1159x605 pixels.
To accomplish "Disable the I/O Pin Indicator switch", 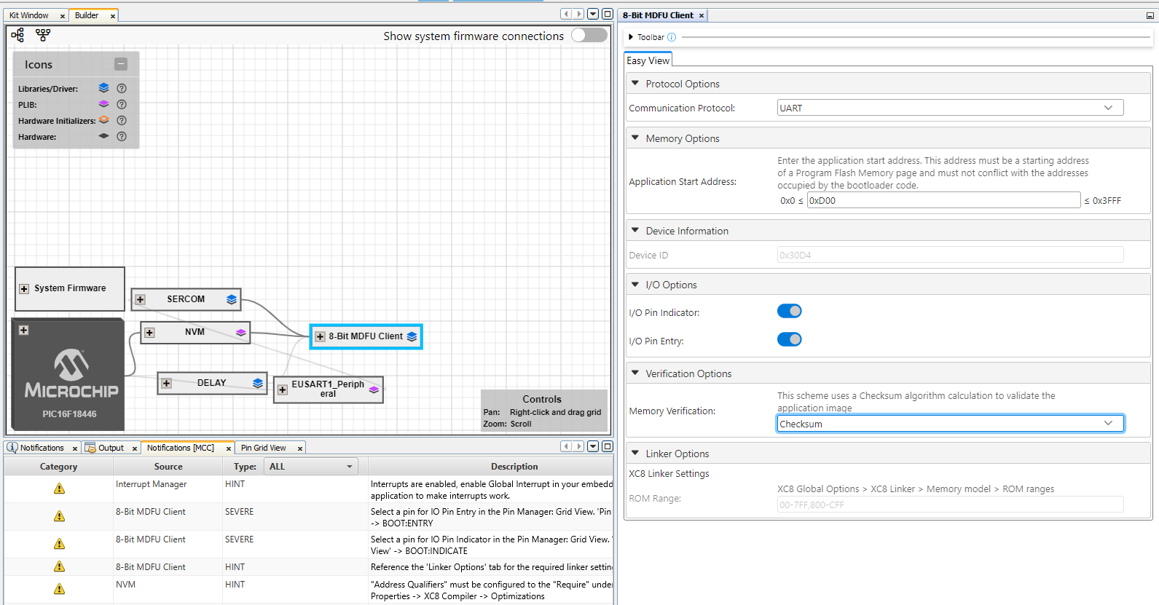I will click(789, 311).
